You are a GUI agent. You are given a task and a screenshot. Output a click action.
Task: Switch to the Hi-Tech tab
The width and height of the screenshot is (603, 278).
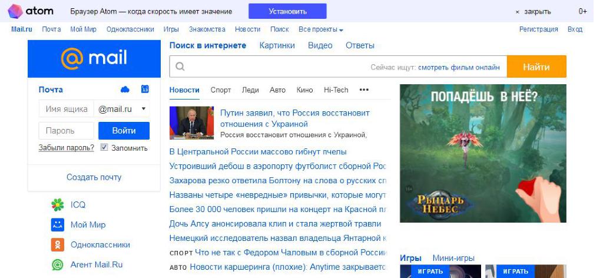[336, 90]
